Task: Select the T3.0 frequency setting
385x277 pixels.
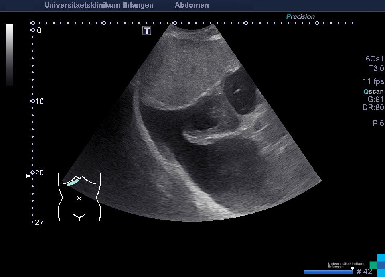Action: (376, 69)
